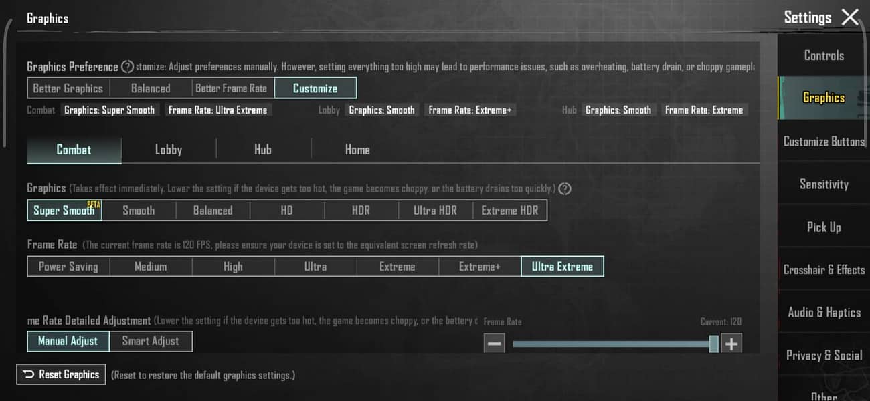Switch to the Lobby tab

(x=169, y=150)
